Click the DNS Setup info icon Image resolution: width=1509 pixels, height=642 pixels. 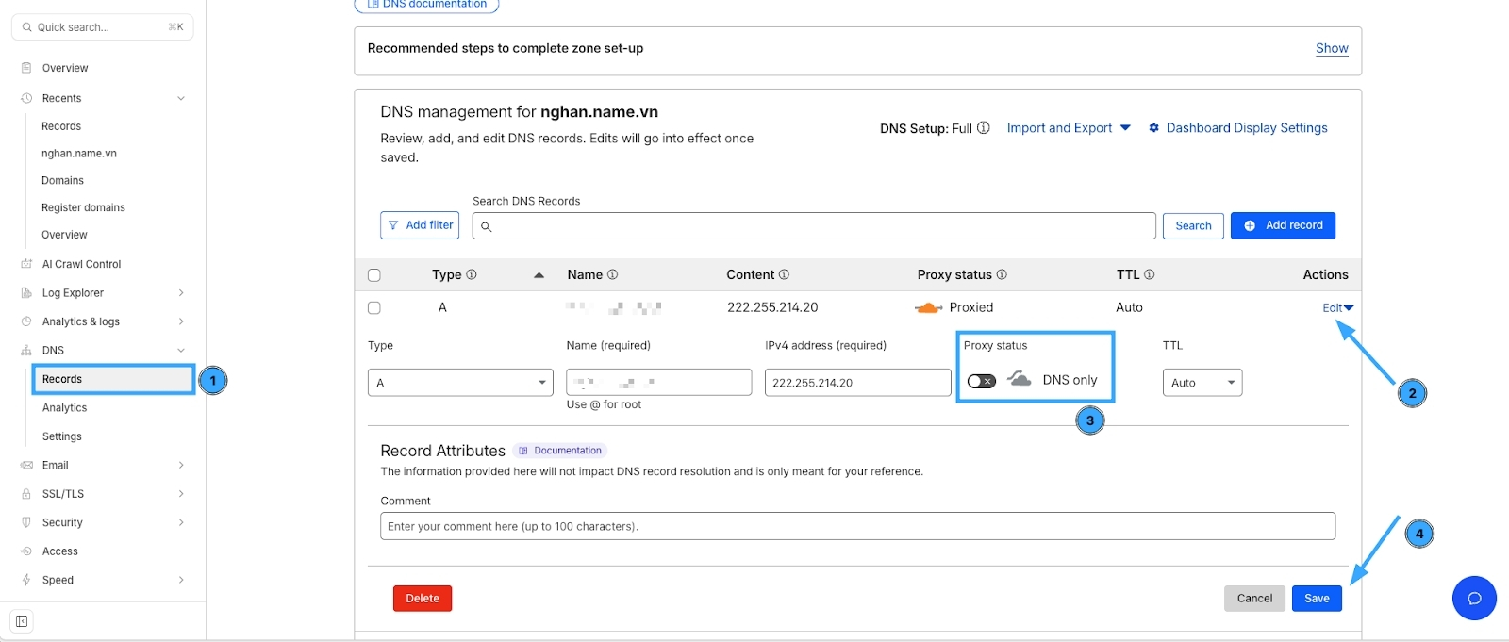click(x=984, y=128)
